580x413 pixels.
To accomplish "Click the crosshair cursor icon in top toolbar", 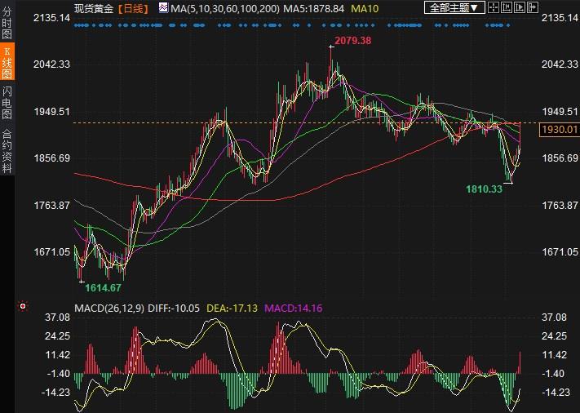I will pyautogui.click(x=494, y=8).
